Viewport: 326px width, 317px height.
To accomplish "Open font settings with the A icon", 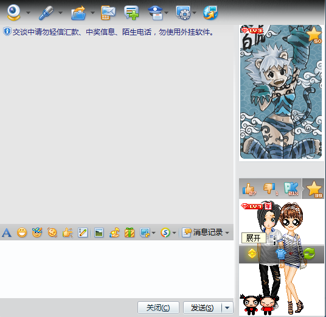I will point(7,232).
